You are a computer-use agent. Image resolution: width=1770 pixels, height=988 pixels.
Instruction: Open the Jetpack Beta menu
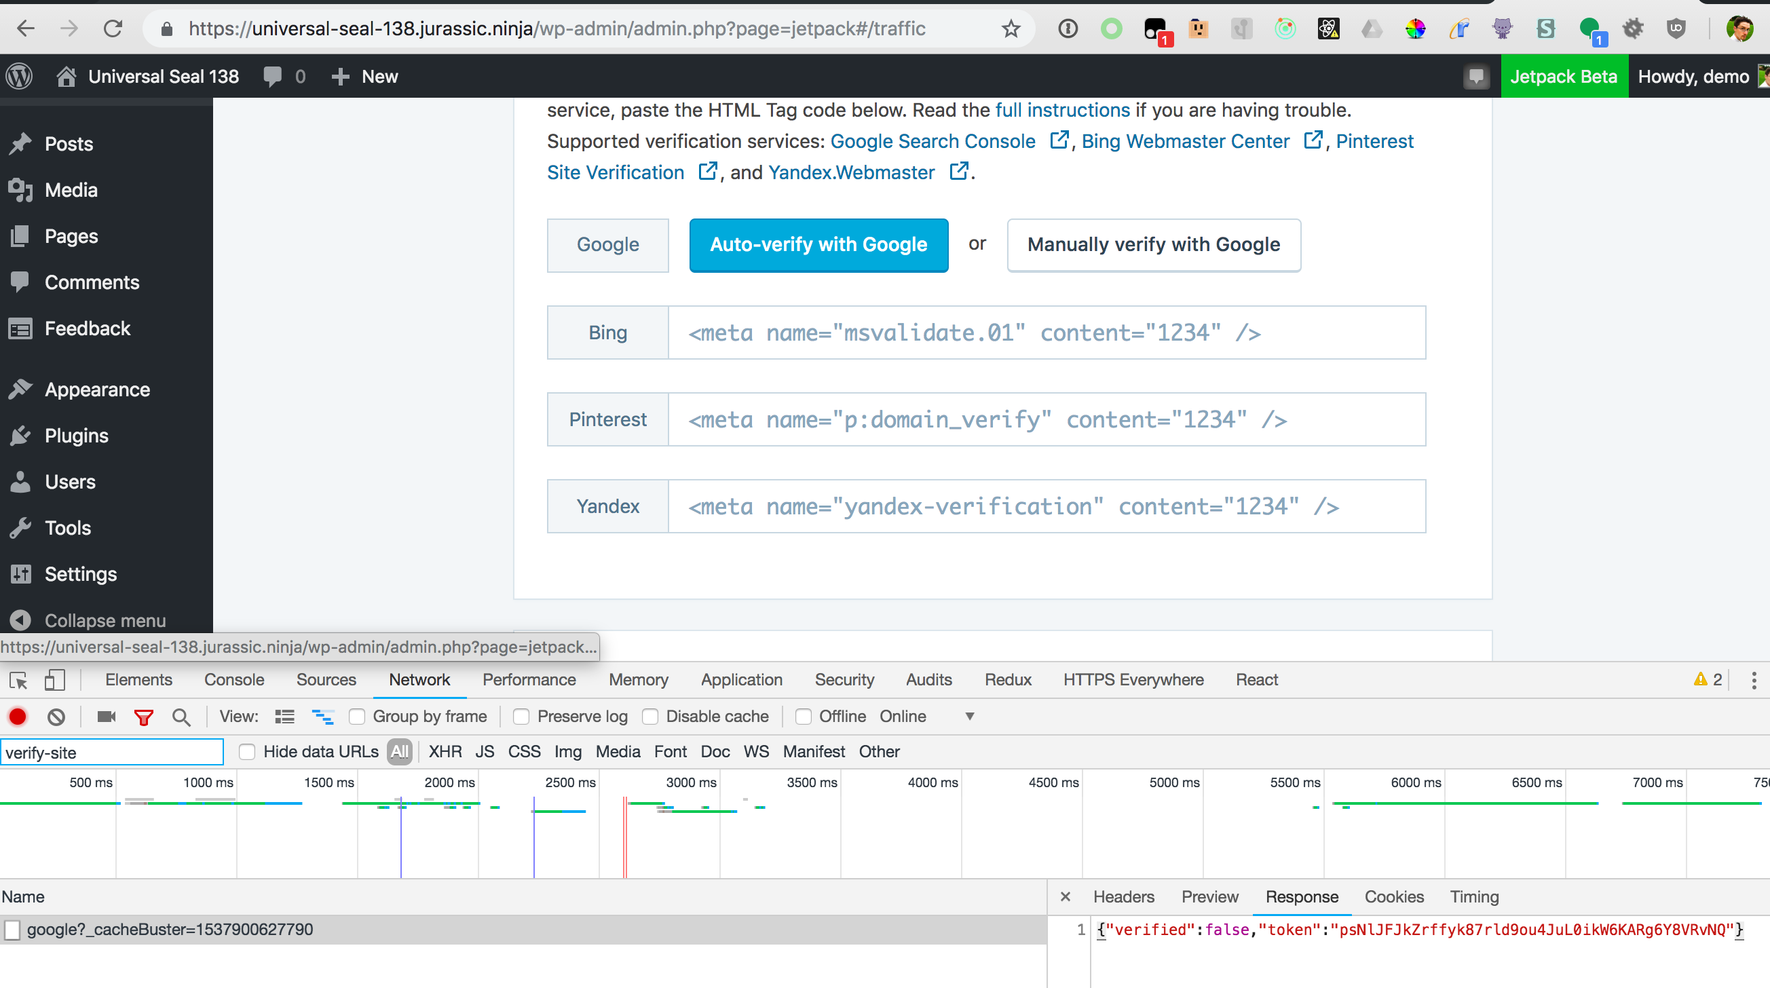[x=1563, y=76]
